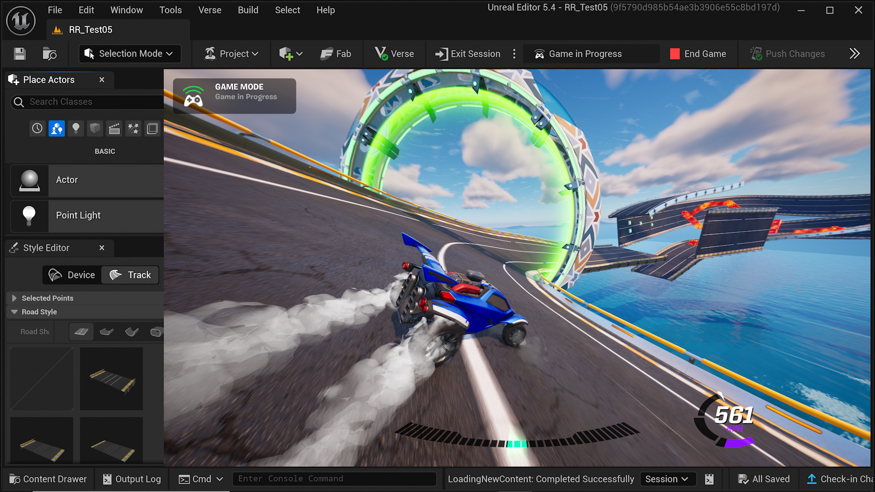
Task: Click the Save icon in the toolbar
Action: [20, 54]
